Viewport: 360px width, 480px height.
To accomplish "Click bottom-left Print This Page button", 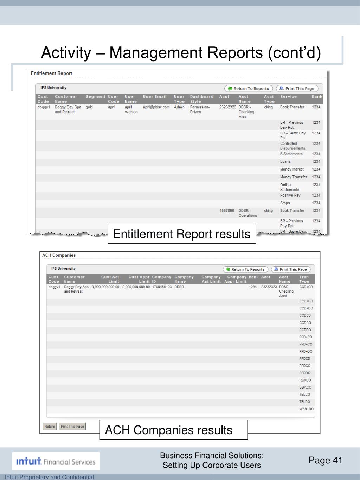I will click(x=72, y=427).
